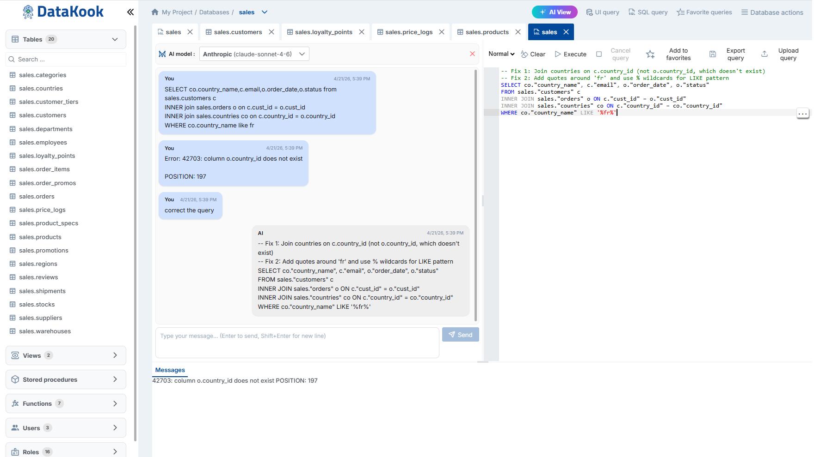This screenshot has height=457, width=814.
Task: Click My Project breadcrumb link
Action: (x=177, y=12)
